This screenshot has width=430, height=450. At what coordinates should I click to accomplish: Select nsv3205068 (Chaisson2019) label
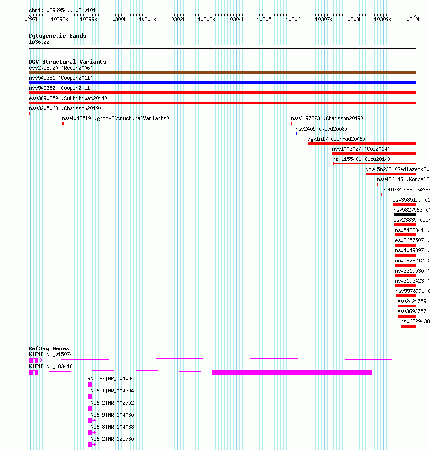tap(65, 108)
